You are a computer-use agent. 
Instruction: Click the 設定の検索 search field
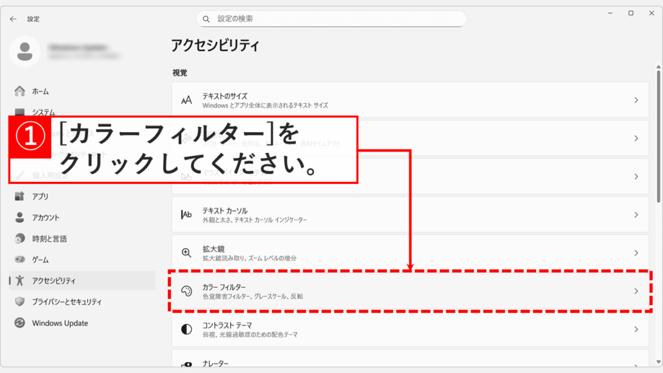(331, 19)
